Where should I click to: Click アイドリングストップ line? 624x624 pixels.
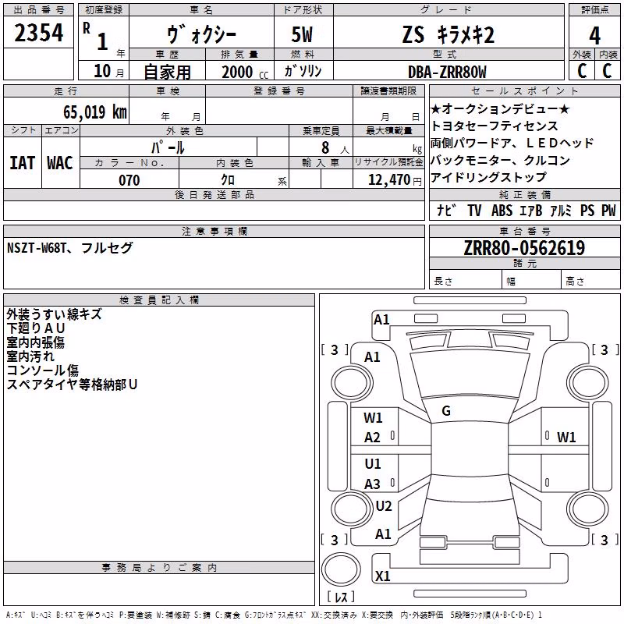coord(489,177)
